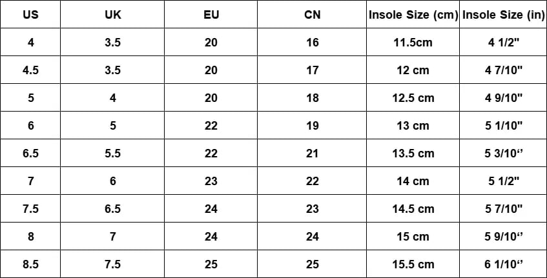Select UK size 5.5 cell
The image size is (547, 278).
click(x=112, y=153)
